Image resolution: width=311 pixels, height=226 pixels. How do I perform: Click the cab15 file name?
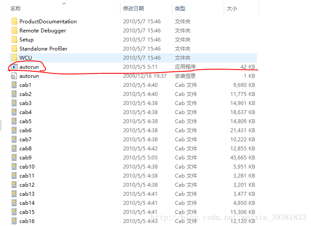[27, 212]
